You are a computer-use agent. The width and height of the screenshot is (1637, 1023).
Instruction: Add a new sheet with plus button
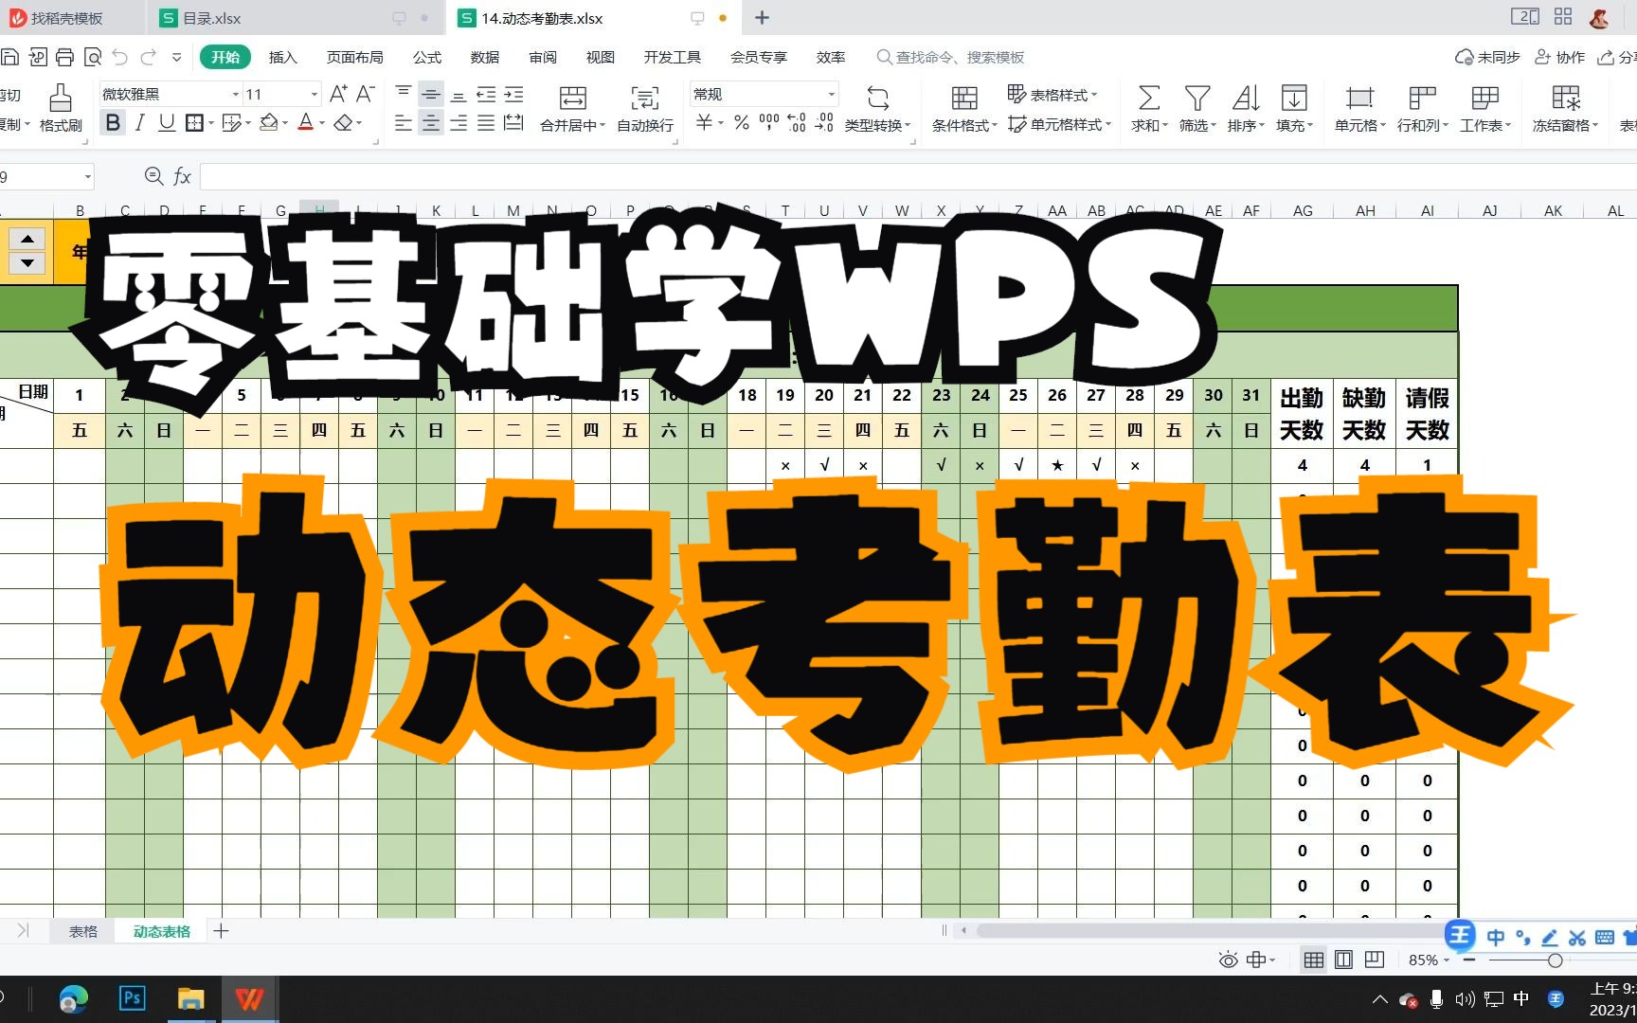point(221,931)
